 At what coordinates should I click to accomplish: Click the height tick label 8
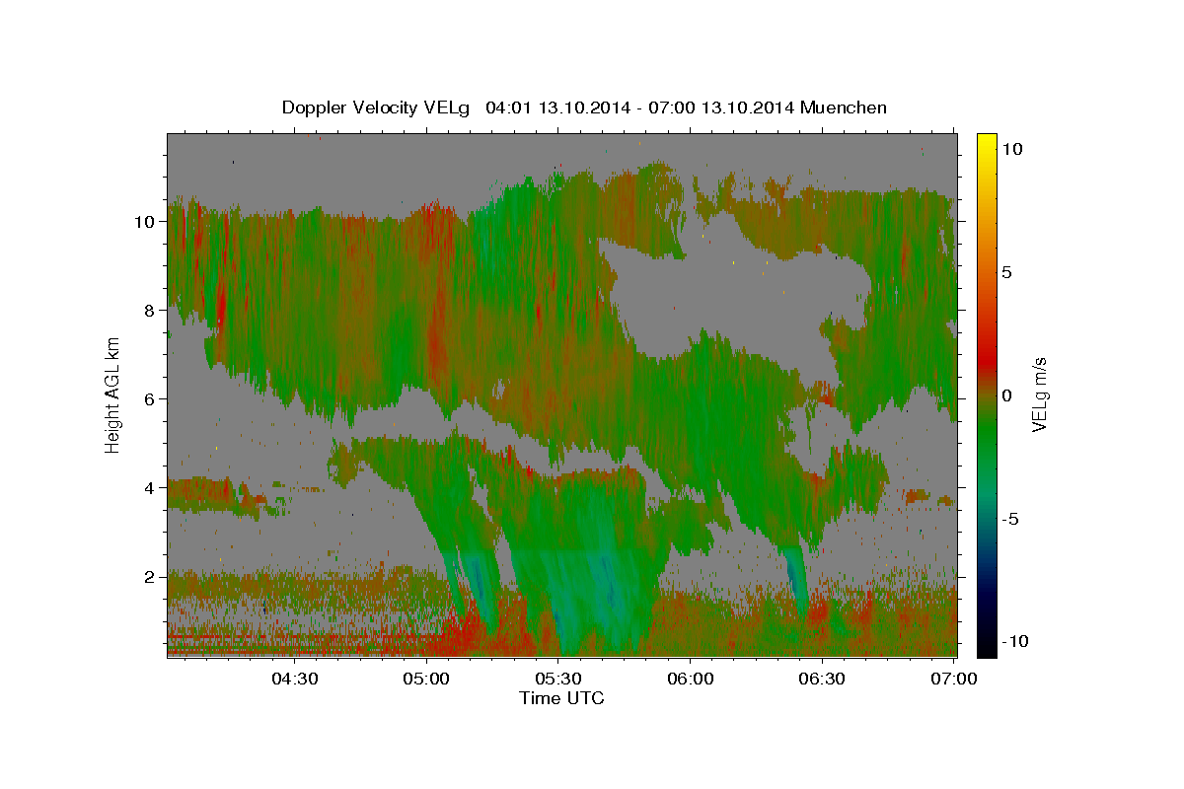(152, 310)
